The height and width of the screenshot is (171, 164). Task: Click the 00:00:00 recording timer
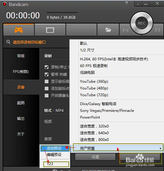[x=23, y=15]
